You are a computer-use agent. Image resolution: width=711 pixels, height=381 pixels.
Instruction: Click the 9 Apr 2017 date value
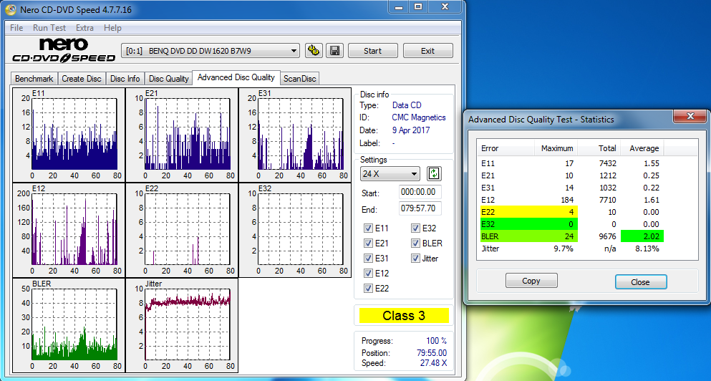(x=411, y=130)
